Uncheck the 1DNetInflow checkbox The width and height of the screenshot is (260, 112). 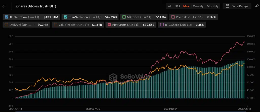tap(7, 17)
